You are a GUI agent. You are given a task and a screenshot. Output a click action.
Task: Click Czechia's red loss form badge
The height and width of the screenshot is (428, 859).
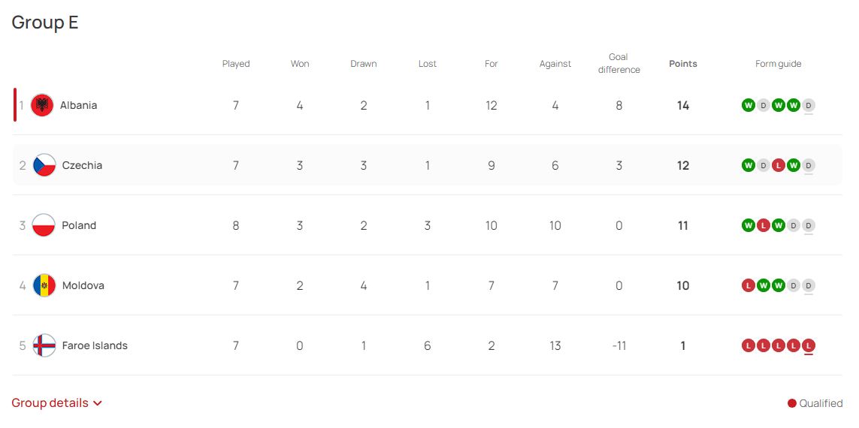pyautogui.click(x=778, y=165)
